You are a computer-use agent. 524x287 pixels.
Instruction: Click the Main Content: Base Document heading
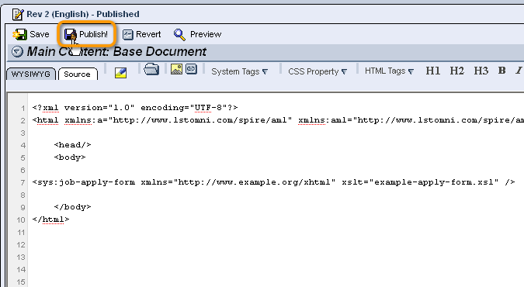(116, 52)
